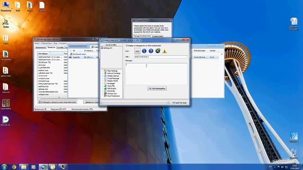Click Завершить процесс button in Task Manager
The height and width of the screenshot is (170, 303).
(x=91, y=102)
